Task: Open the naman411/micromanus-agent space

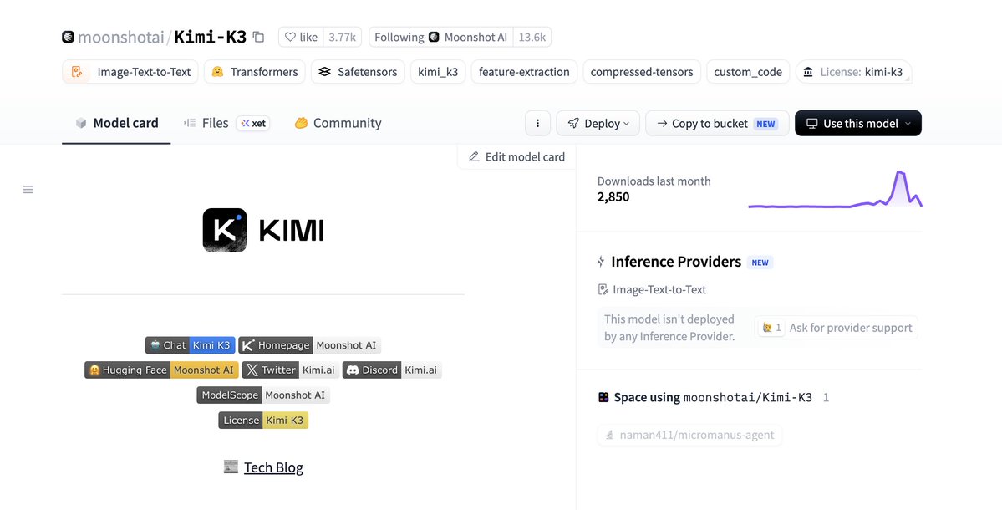Action: [x=689, y=436]
